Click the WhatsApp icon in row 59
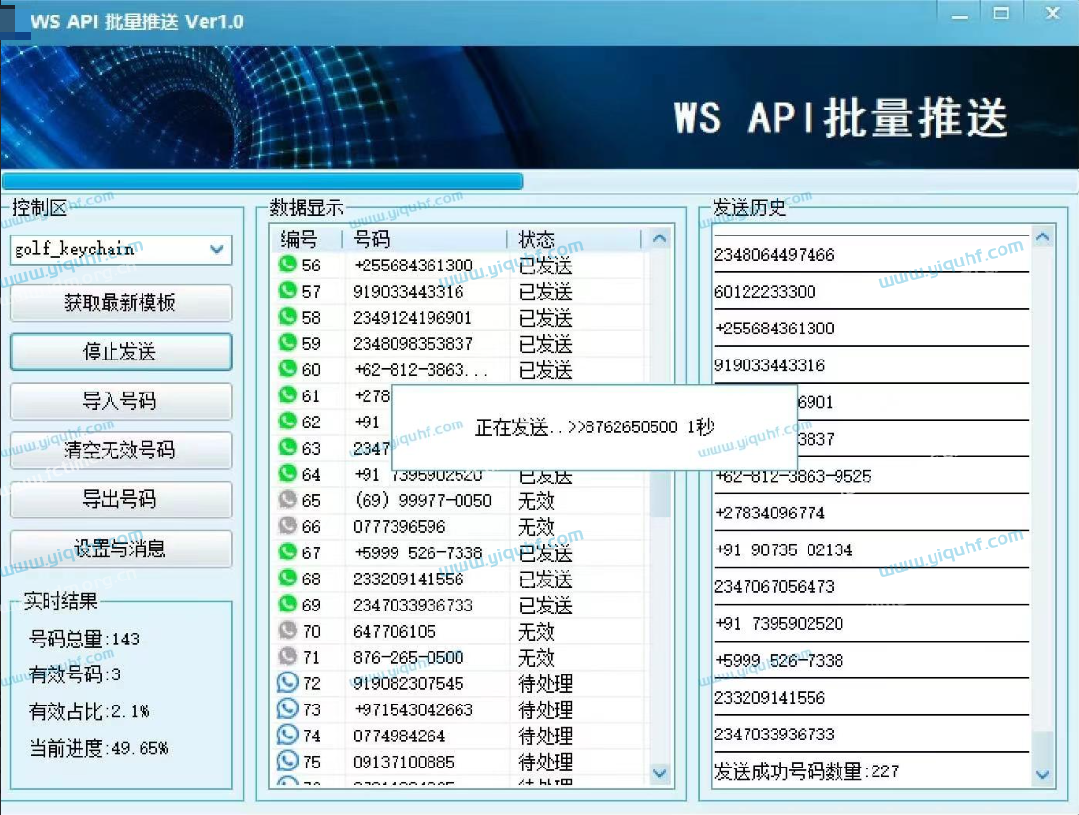The image size is (1079, 815). point(288,342)
